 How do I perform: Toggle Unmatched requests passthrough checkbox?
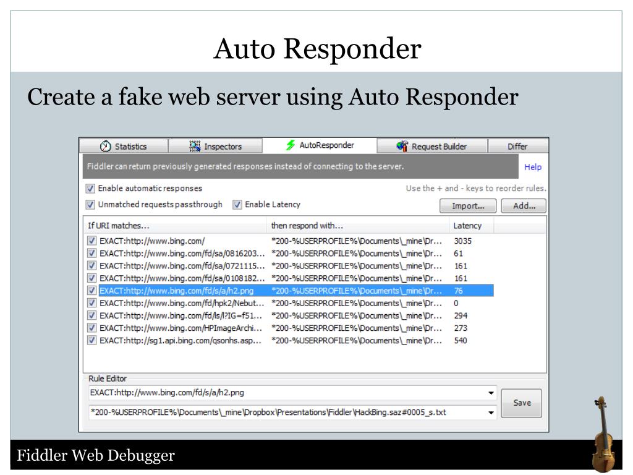(90, 205)
